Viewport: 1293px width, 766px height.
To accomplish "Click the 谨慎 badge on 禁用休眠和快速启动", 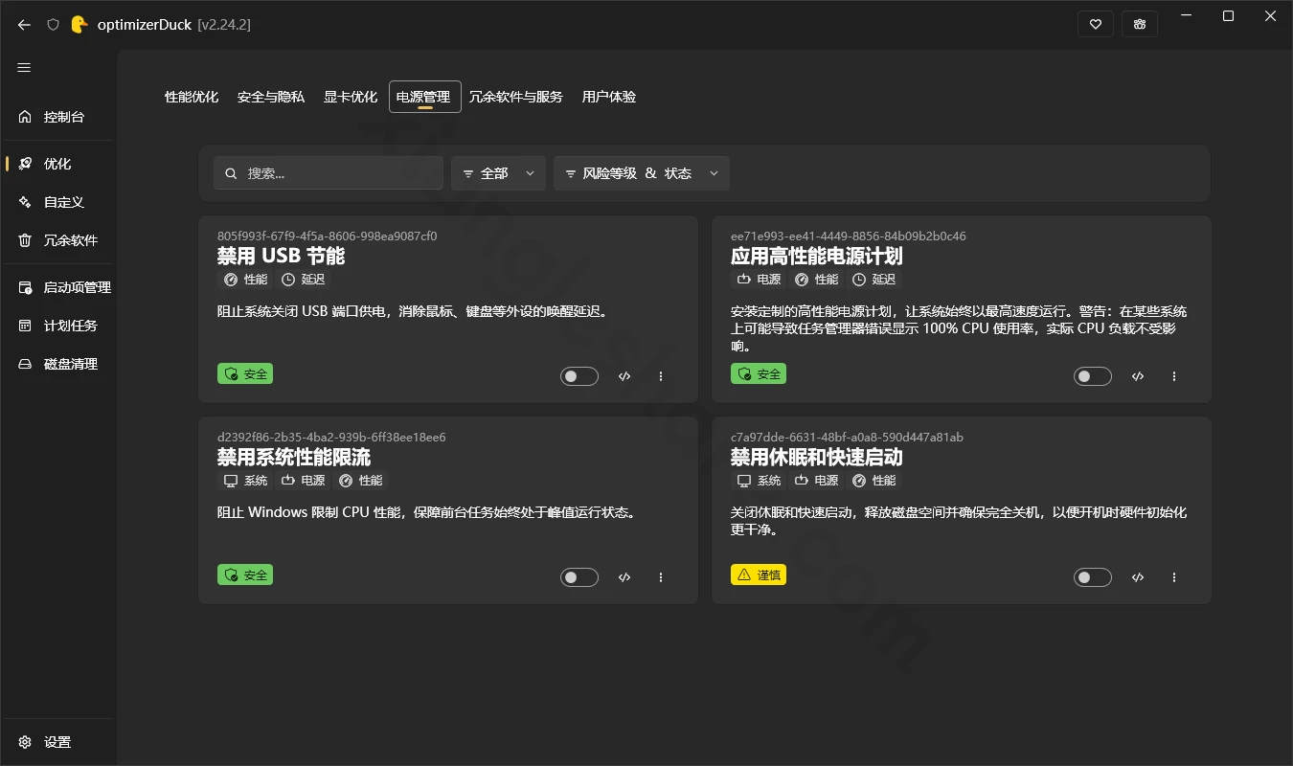I will tap(759, 574).
